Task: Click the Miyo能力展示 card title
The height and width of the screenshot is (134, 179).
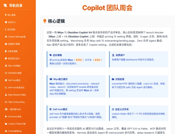Action: [x=61, y=79]
